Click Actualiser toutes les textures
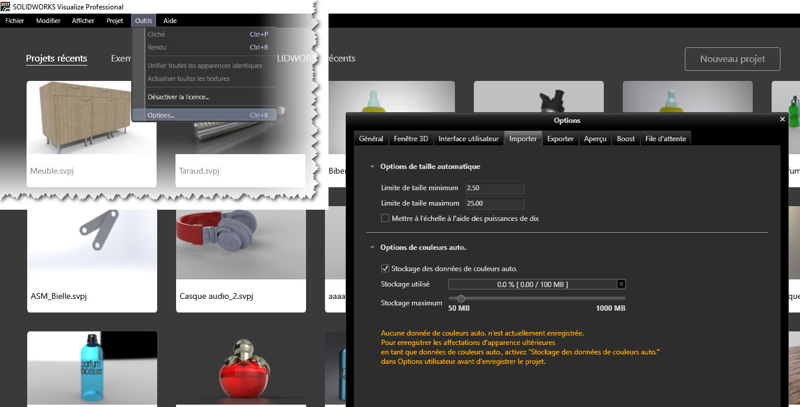Image resolution: width=800 pixels, height=407 pixels. click(204, 79)
